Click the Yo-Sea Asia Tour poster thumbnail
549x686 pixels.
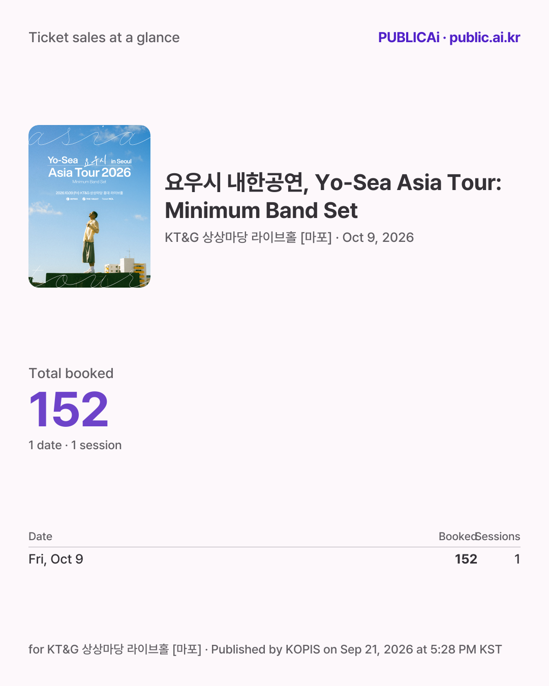click(x=89, y=206)
